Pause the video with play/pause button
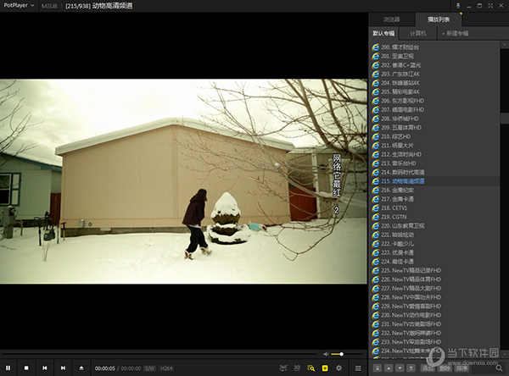The image size is (509, 376). pos(8,368)
